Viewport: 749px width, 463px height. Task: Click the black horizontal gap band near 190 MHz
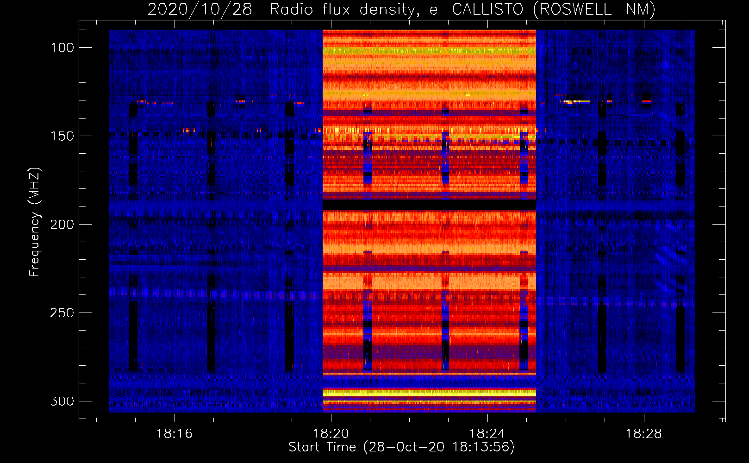coord(429,205)
